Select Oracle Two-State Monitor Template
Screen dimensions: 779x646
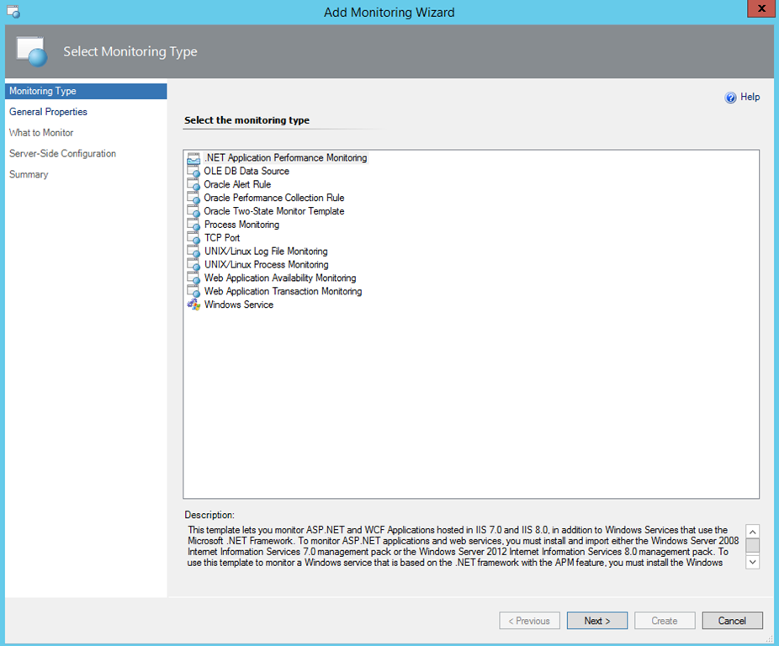[x=273, y=212]
